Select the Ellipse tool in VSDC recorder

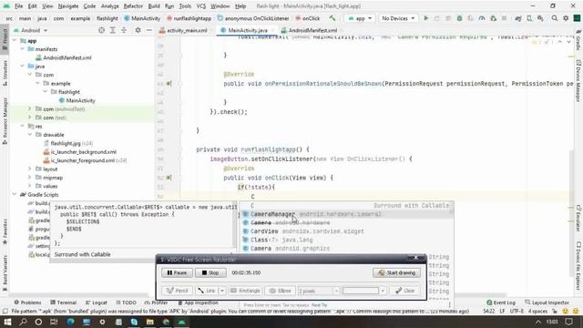click(x=280, y=291)
